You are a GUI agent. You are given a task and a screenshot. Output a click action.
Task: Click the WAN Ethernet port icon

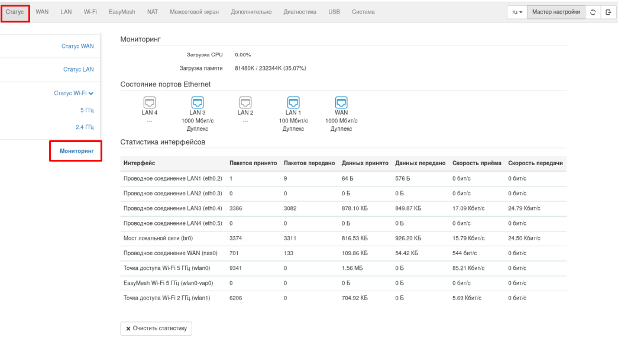(341, 102)
